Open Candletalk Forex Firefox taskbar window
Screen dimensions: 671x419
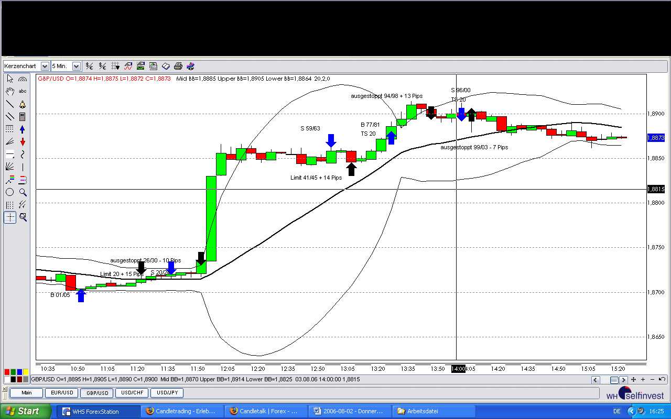pos(266,411)
